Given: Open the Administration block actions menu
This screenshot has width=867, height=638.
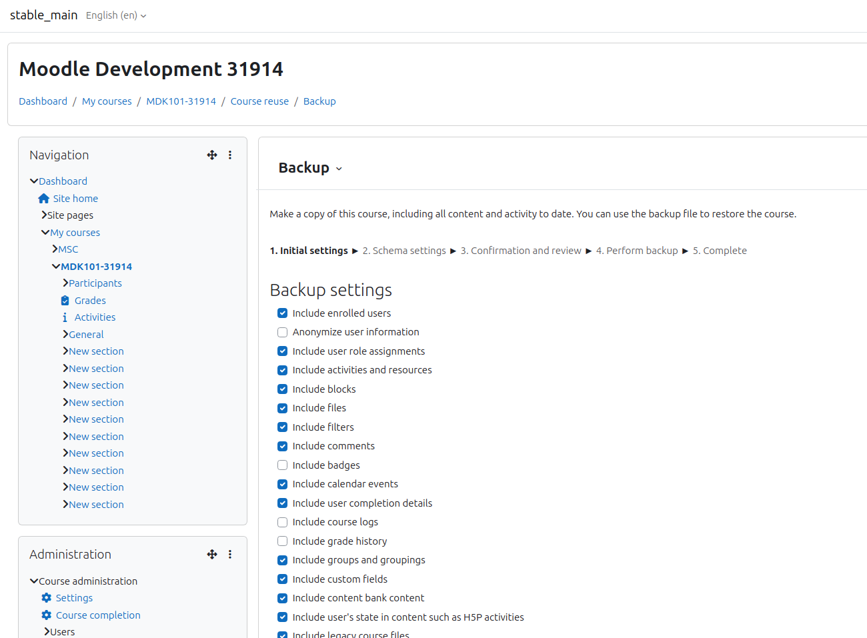Looking at the screenshot, I should 230,554.
